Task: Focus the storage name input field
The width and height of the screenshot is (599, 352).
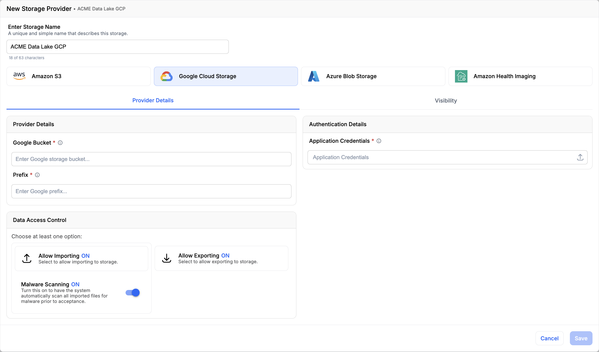Action: pyautogui.click(x=118, y=47)
